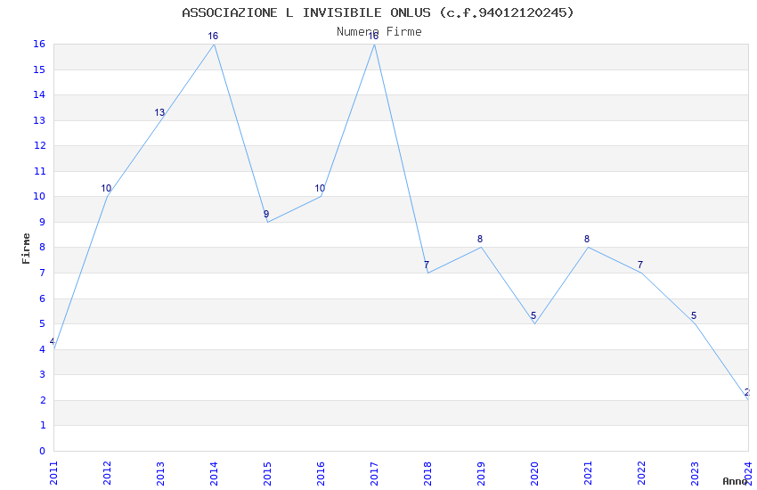Click the Firme y-axis label
This screenshot has height=490, width=757.
[x=26, y=249]
